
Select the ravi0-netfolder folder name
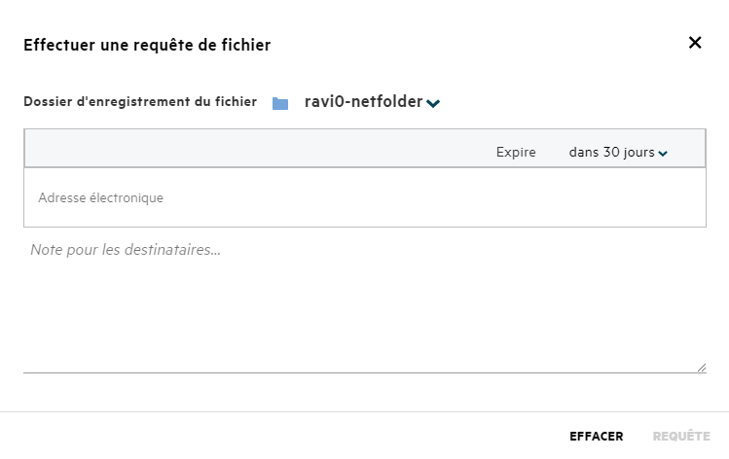[362, 102]
